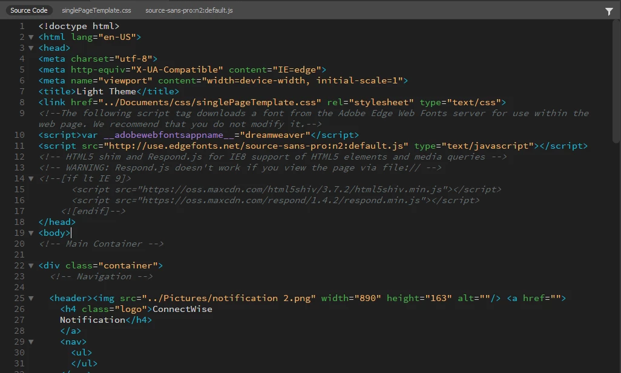Click the width "890" value
621x373 pixels.
367,298
